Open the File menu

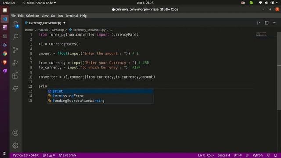click(13, 16)
